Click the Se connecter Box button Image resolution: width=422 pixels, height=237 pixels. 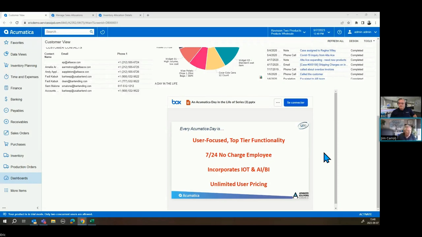295,102
